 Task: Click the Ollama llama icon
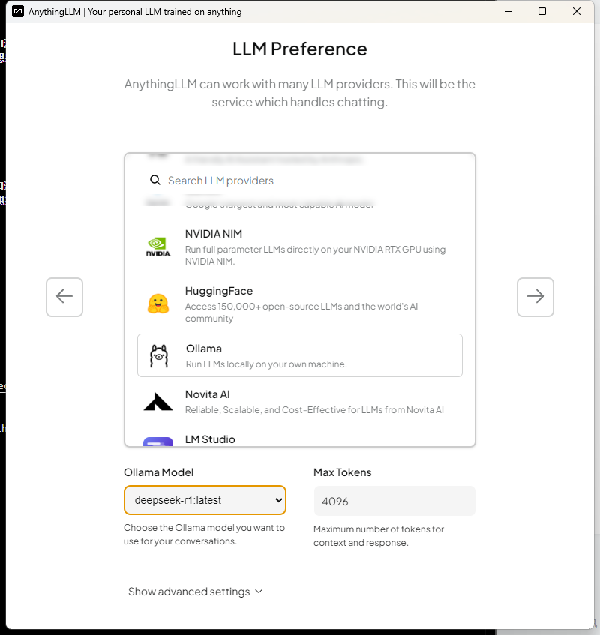pyautogui.click(x=159, y=355)
